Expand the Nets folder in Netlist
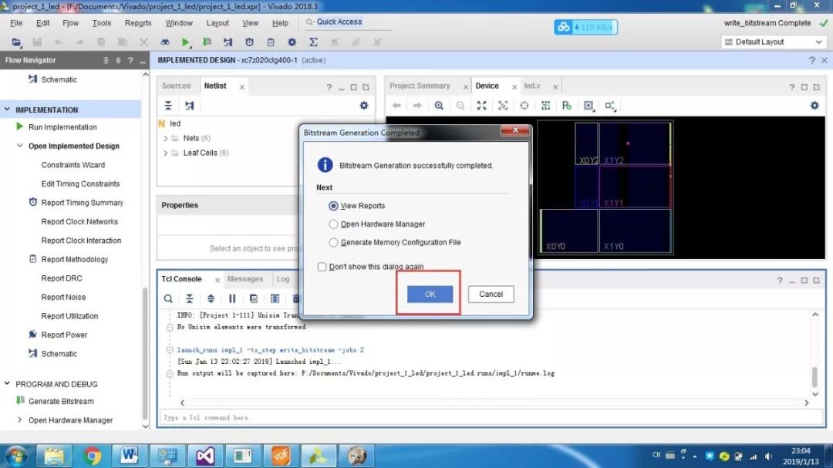The height and width of the screenshot is (468, 833). tap(165, 138)
